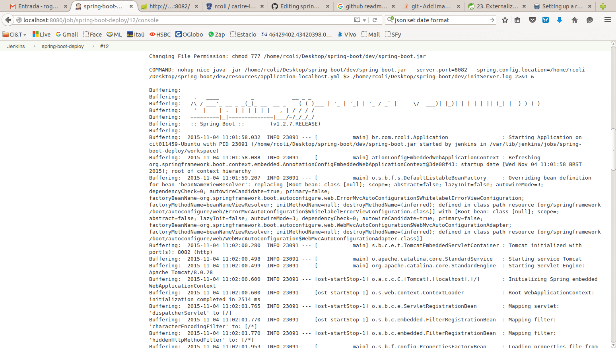
Task: Close the Setting up a r... tab
Action: coord(589,6)
